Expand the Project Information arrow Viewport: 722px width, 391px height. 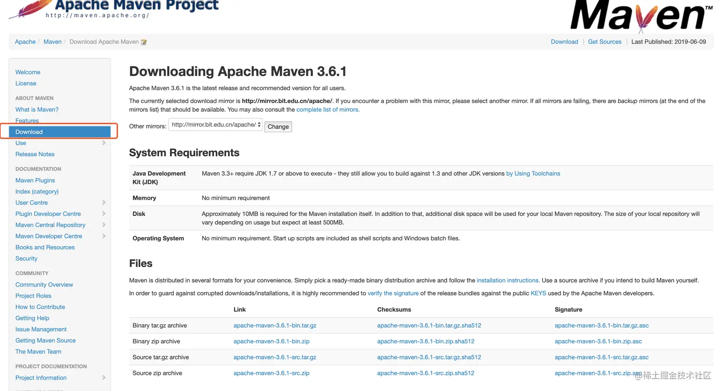(104, 378)
